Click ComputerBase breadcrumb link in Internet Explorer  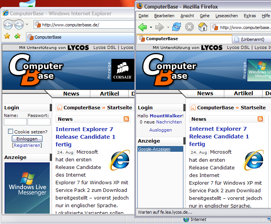click(x=82, y=107)
